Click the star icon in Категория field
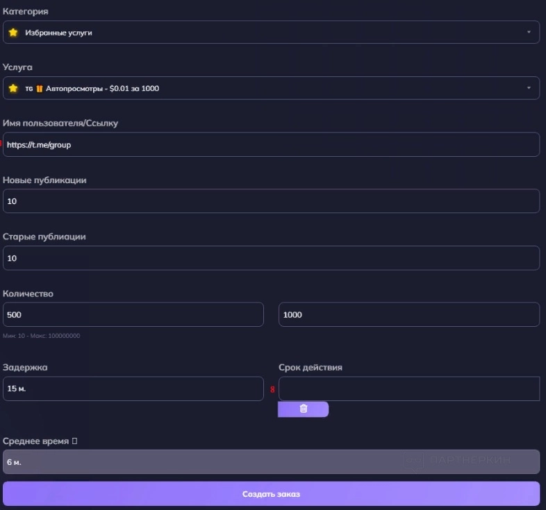 (x=13, y=33)
